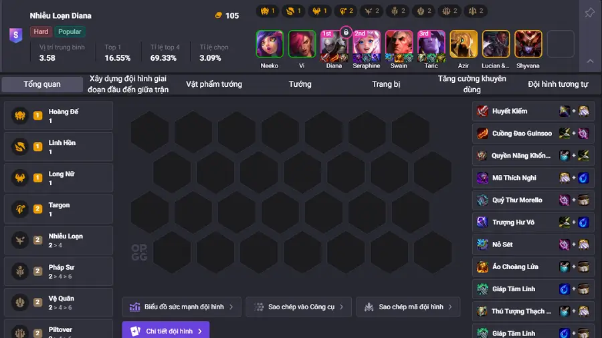Click the Popular tag badge
This screenshot has width=602, height=338.
coord(70,32)
